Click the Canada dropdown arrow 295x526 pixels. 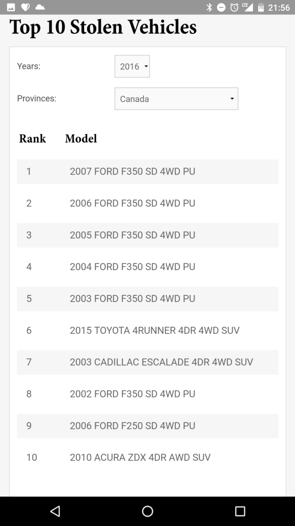232,99
